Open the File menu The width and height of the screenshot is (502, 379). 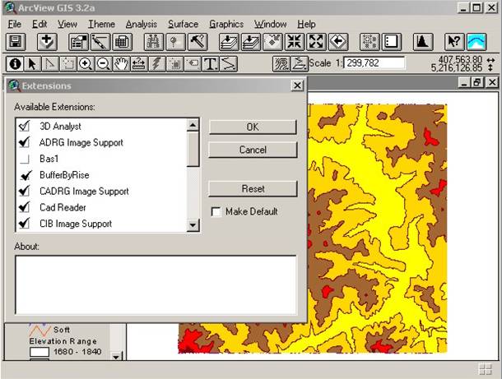click(x=15, y=25)
